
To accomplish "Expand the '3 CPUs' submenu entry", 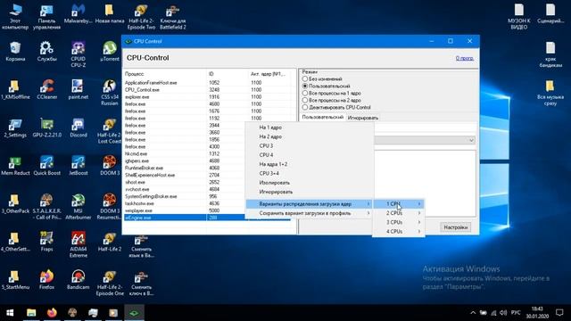I will coord(399,222).
